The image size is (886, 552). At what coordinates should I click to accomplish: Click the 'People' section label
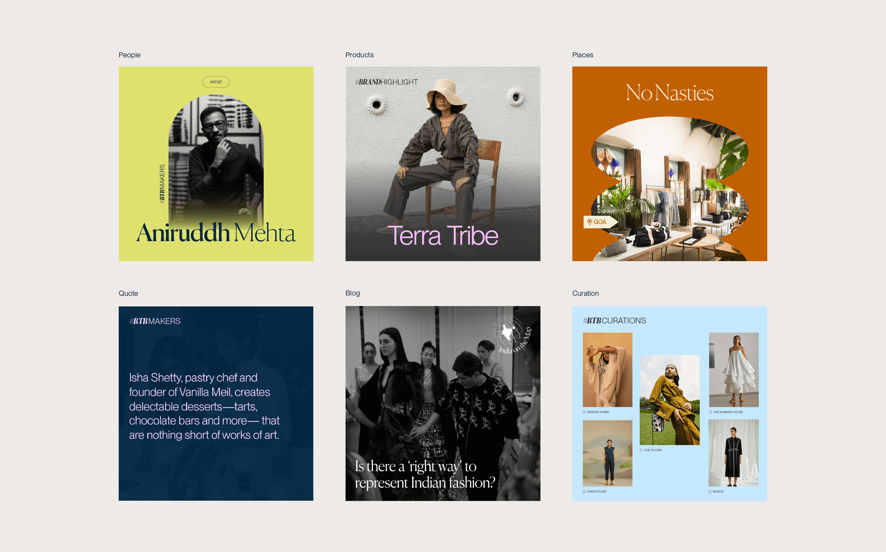129,55
